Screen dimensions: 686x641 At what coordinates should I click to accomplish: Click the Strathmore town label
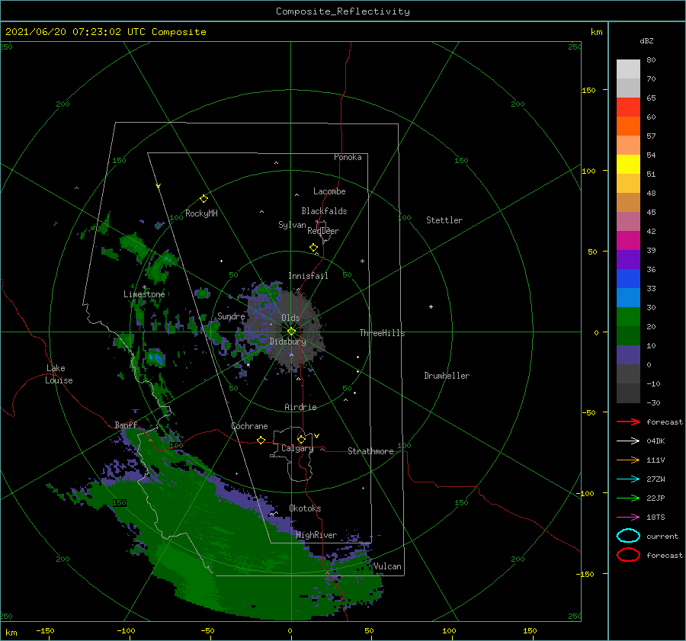(x=370, y=451)
